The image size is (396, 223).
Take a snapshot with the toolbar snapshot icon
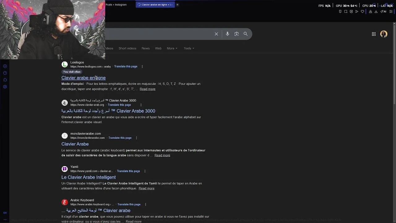[346, 11]
